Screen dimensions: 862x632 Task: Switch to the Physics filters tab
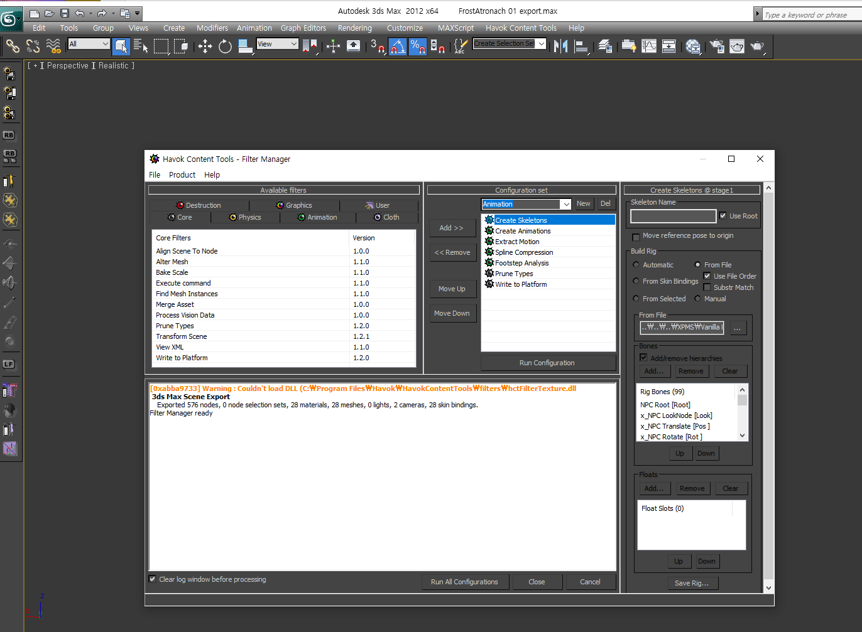(x=245, y=217)
